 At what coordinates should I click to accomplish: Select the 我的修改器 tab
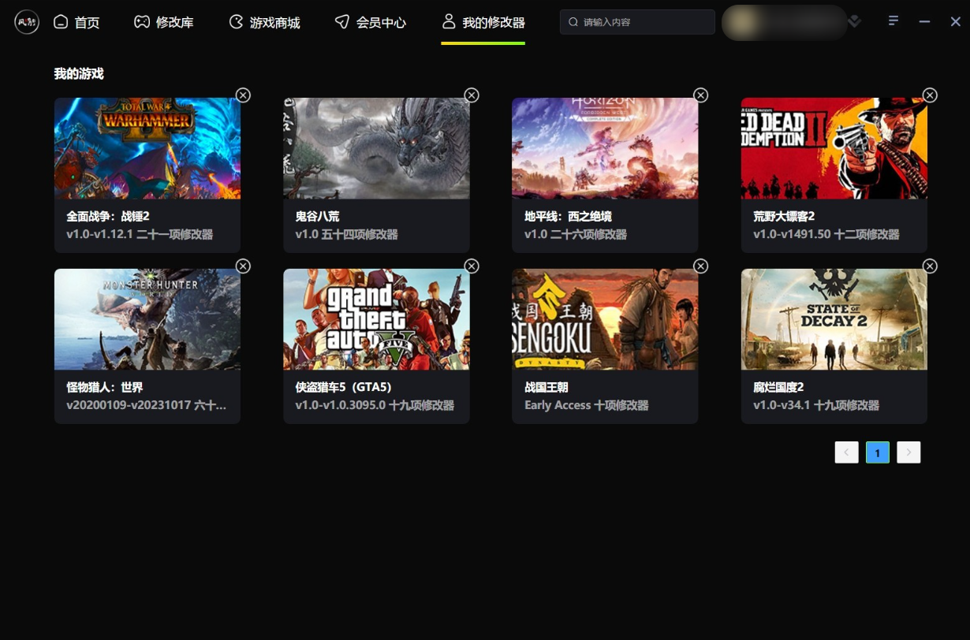coord(483,22)
